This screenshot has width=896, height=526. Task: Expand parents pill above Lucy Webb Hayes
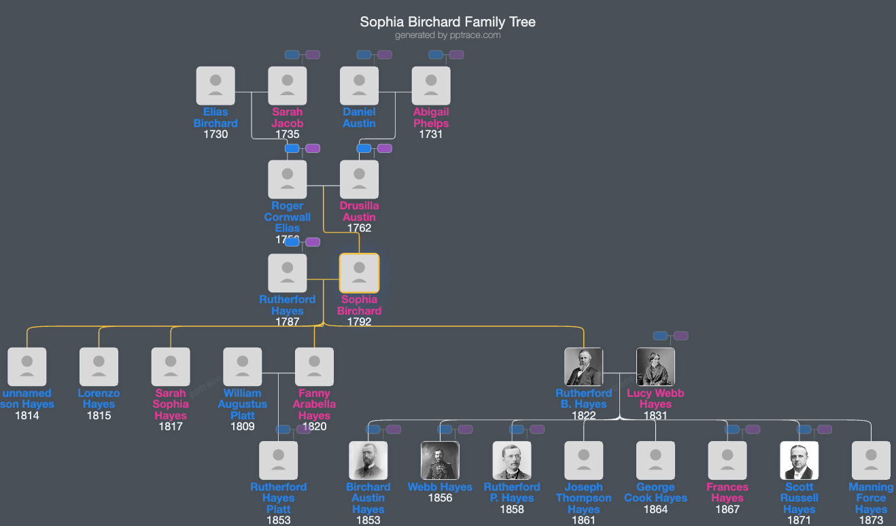[x=660, y=335]
